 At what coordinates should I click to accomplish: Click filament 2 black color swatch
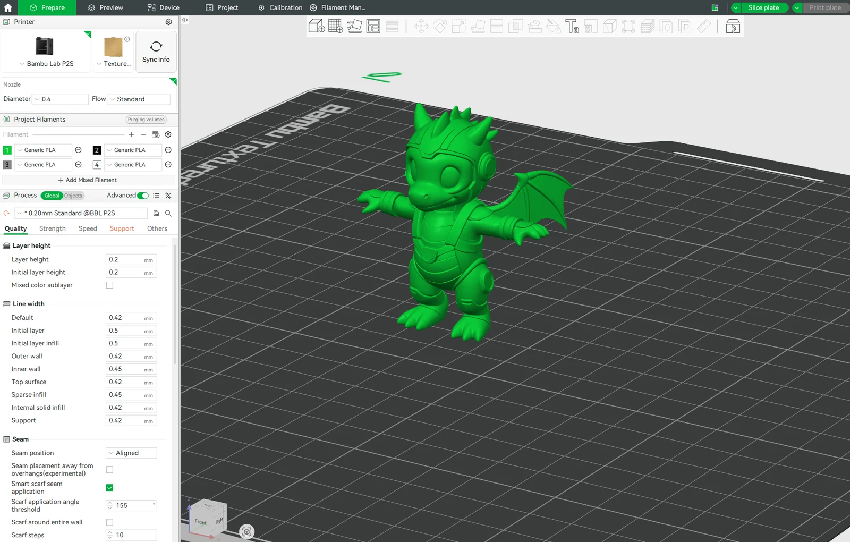pyautogui.click(x=97, y=150)
